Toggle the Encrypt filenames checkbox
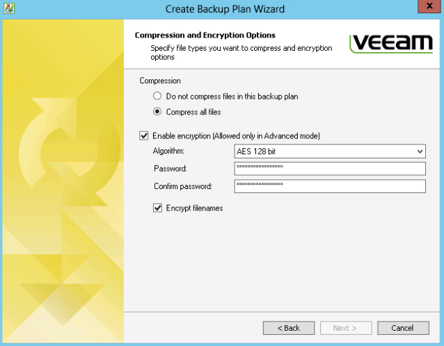This screenshot has width=444, height=346. pyautogui.click(x=157, y=208)
